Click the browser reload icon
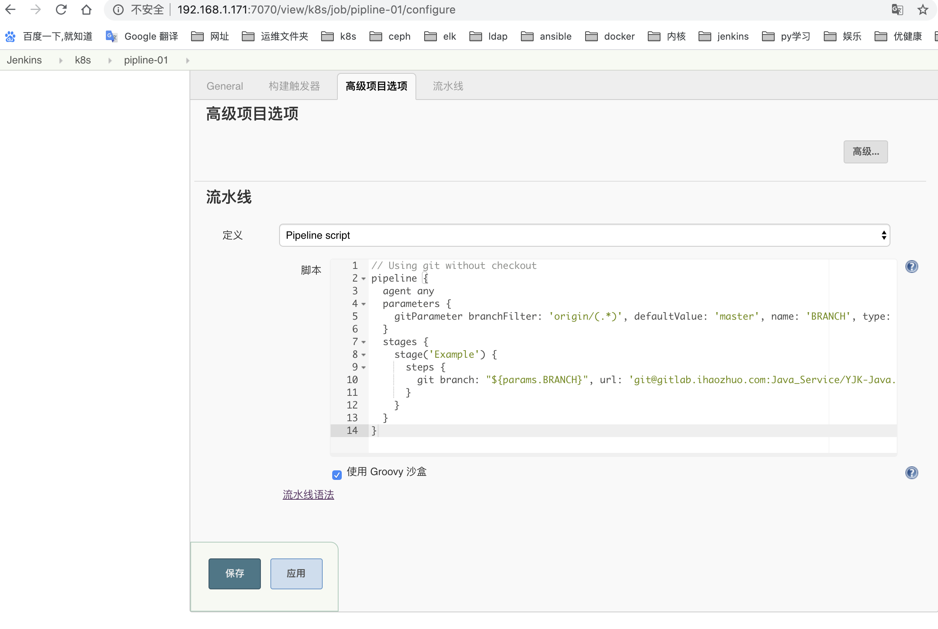 [x=61, y=10]
